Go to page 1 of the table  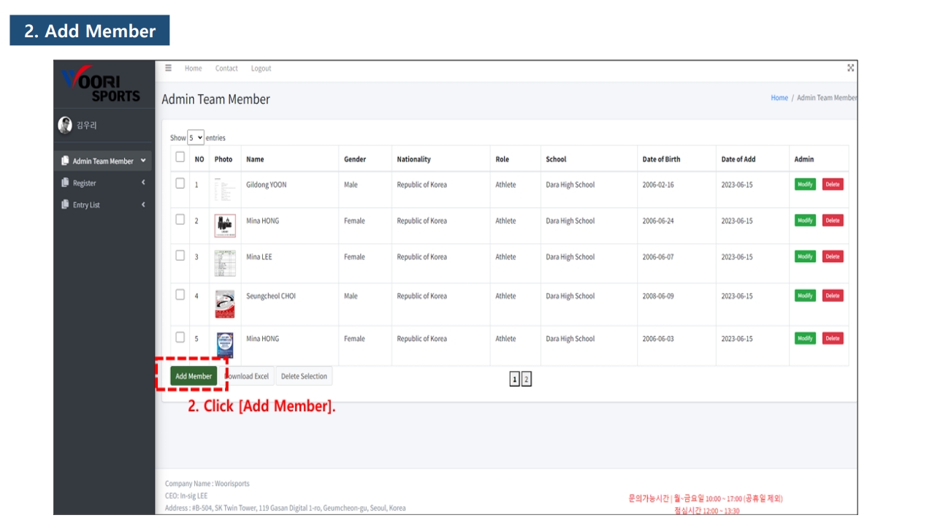click(x=514, y=379)
